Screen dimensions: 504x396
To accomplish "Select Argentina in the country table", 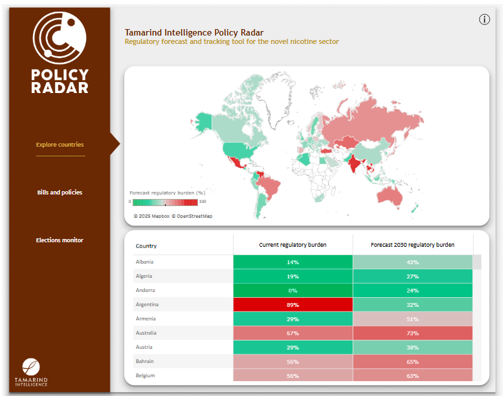I will point(148,304).
